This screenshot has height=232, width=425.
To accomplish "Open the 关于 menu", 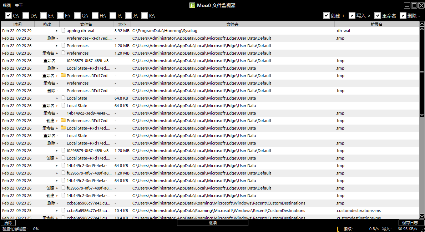I will pos(19,5).
